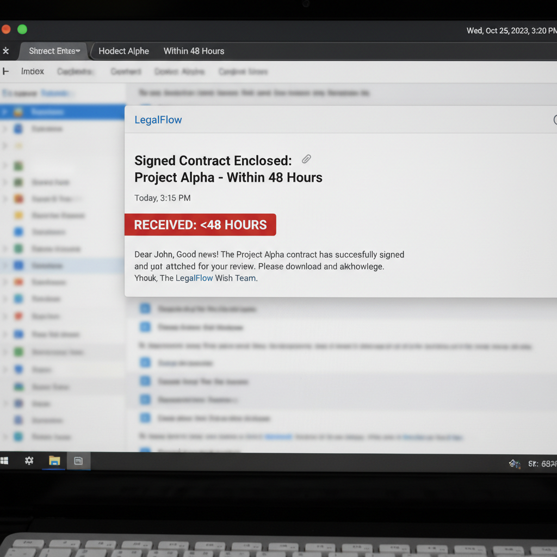Click the folder icon in the selected blue sidebar row
The width and height of the screenshot is (557, 557).
click(x=18, y=112)
